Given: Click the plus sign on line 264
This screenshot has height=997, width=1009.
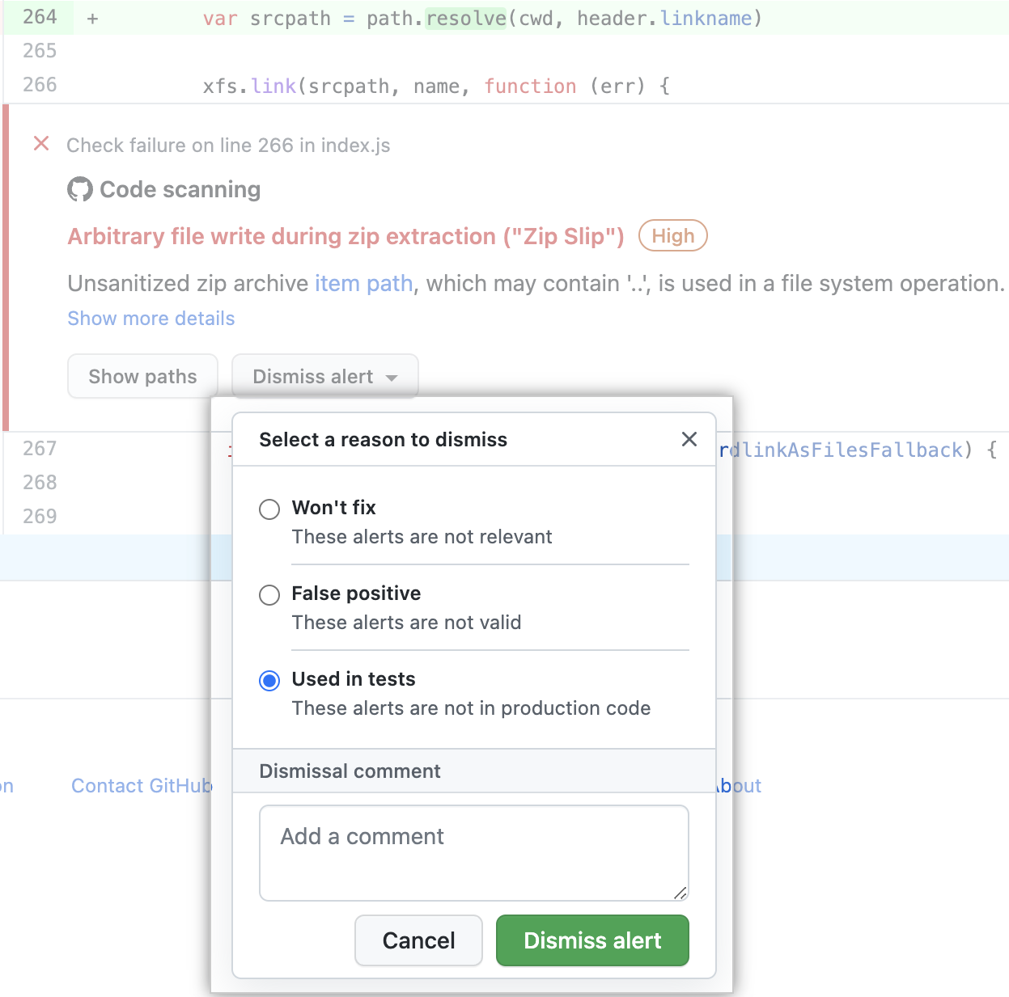Looking at the screenshot, I should click(x=91, y=17).
